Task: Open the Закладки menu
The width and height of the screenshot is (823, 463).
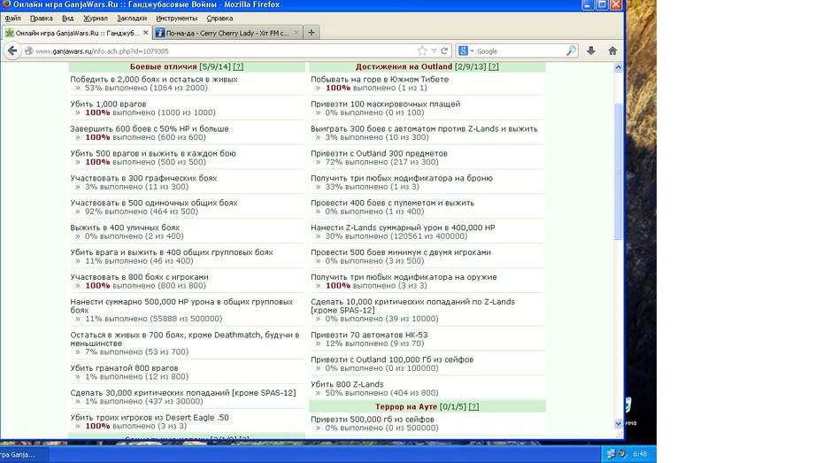Action: pos(132,19)
